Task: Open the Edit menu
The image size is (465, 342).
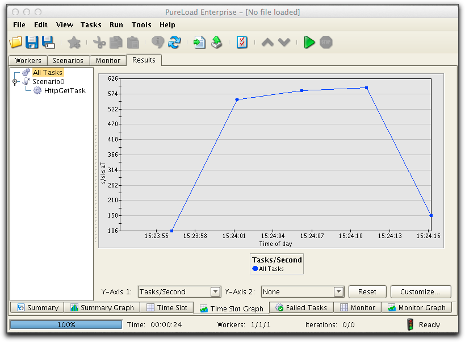Action: [41, 24]
